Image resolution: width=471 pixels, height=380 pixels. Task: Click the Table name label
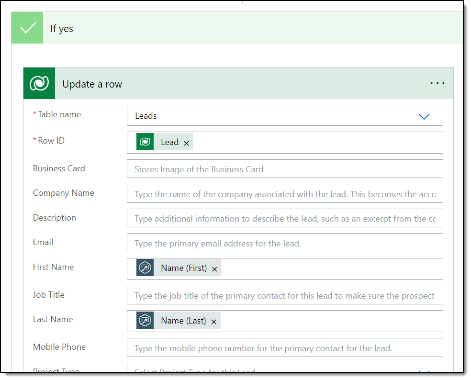[59, 114]
